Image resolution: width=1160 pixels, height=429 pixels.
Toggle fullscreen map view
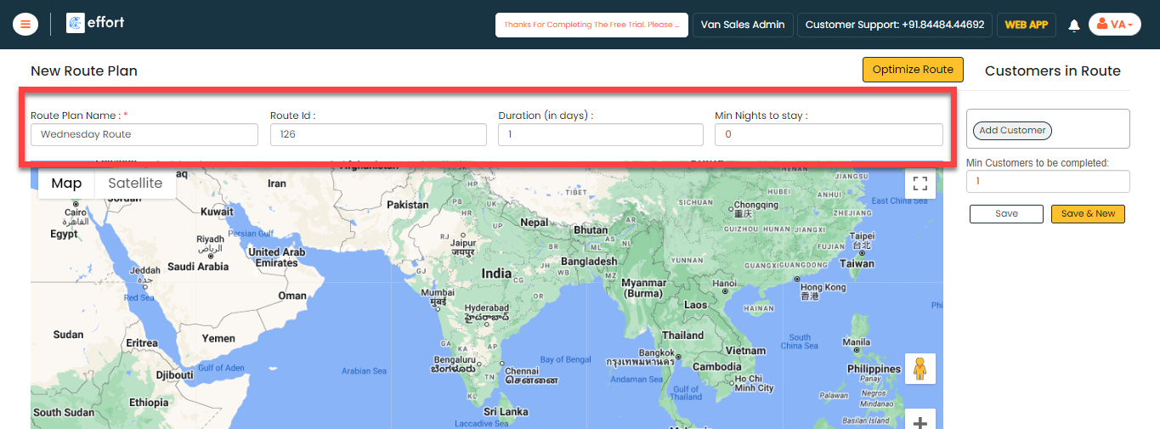click(x=920, y=183)
